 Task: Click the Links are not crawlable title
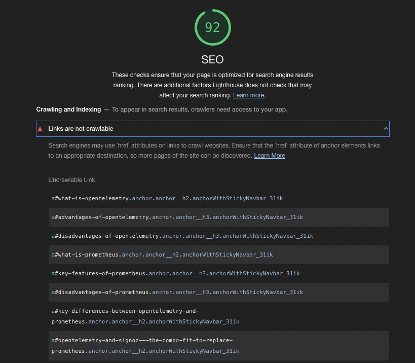(x=81, y=129)
